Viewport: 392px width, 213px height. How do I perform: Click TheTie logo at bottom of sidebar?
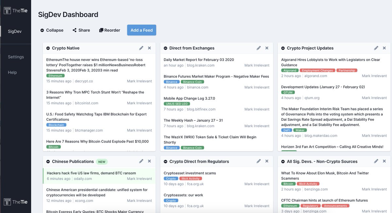pyautogui.click(x=15, y=202)
